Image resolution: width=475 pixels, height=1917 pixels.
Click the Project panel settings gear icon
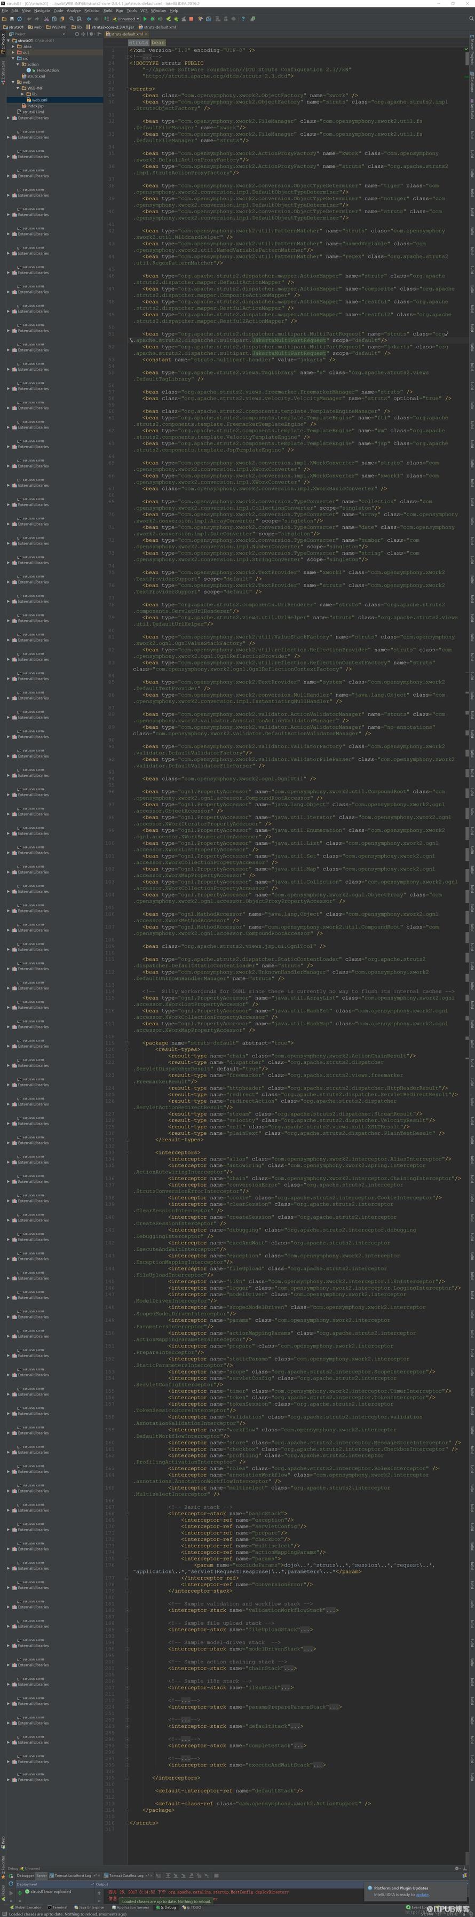tap(92, 34)
